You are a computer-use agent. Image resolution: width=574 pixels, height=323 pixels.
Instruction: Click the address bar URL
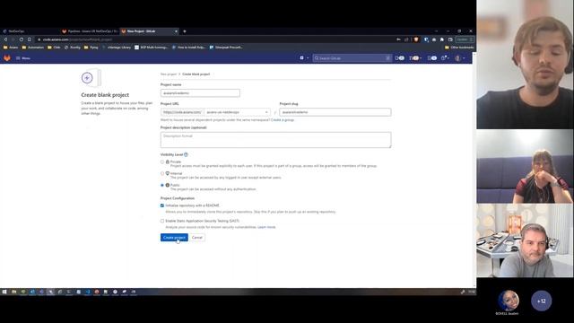tap(77, 39)
